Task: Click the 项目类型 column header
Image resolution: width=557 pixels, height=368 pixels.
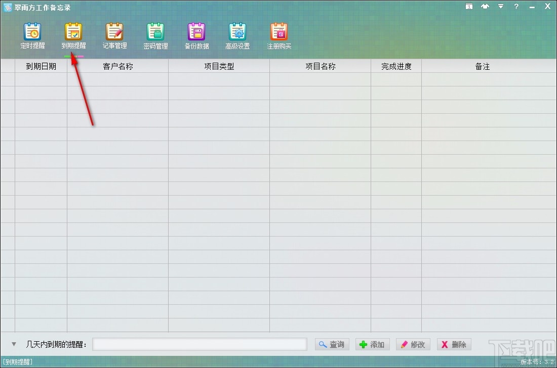Action: click(219, 66)
